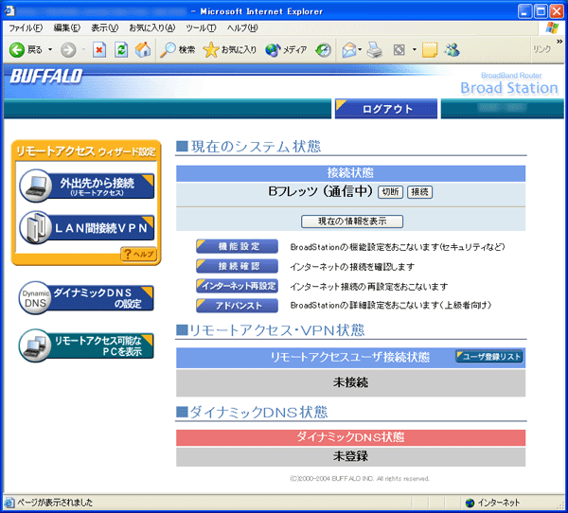This screenshot has height=513, width=568.
Task: Open the 編集(E) menu
Action: pyautogui.click(x=67, y=27)
